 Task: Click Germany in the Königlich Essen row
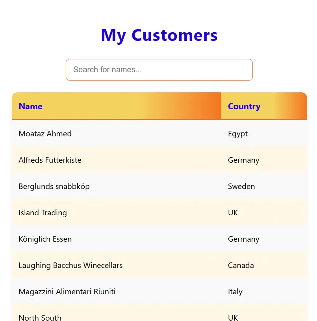(x=243, y=239)
